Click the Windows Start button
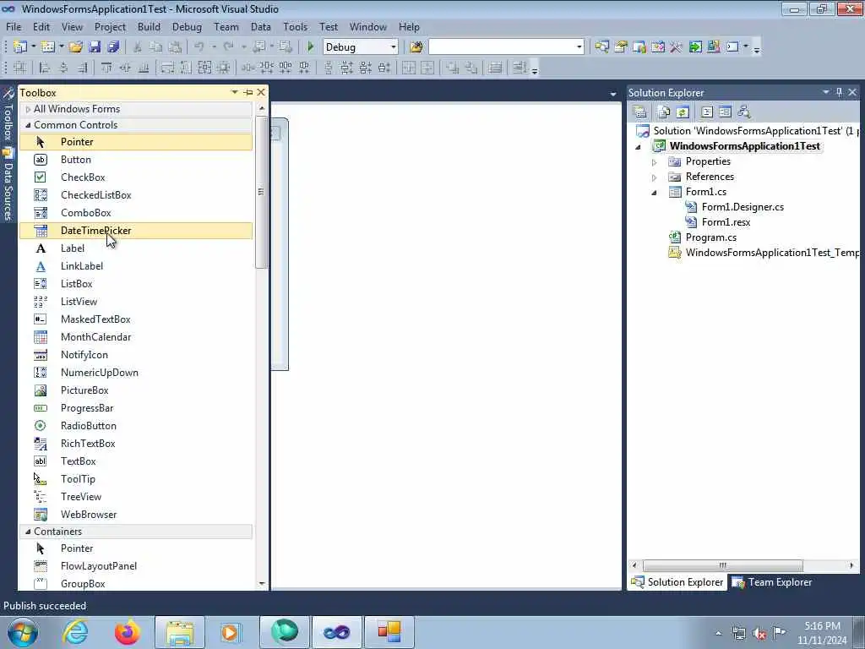Screen dimensions: 865x649 [22, 632]
